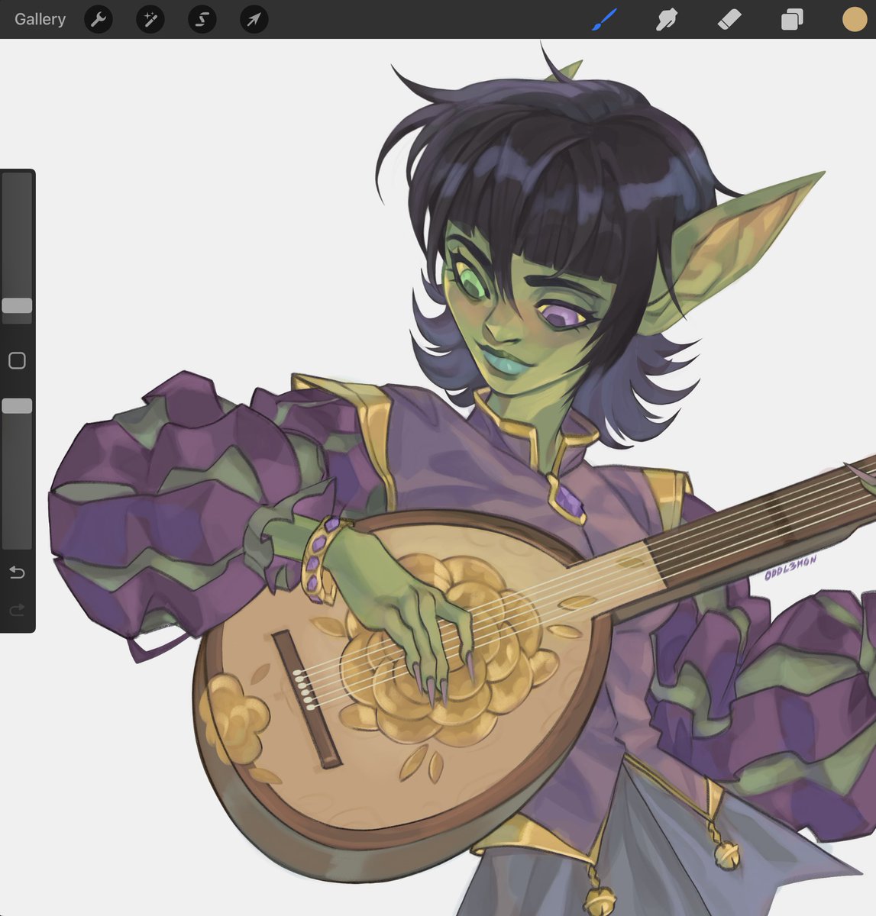
Task: Select the Brush tool
Action: tap(604, 19)
